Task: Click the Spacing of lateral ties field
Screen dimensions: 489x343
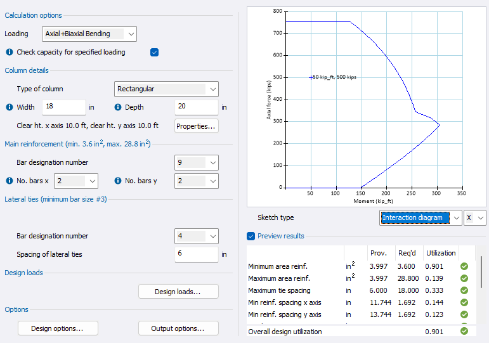Action: [x=196, y=254]
